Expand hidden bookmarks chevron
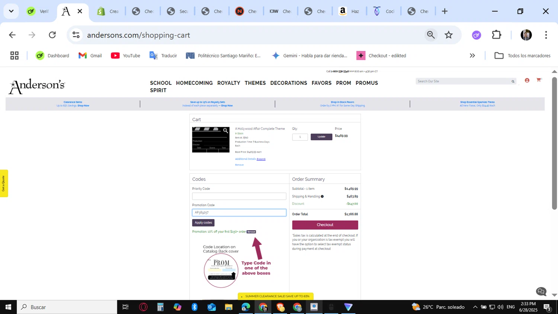The image size is (558, 314). 472,55
